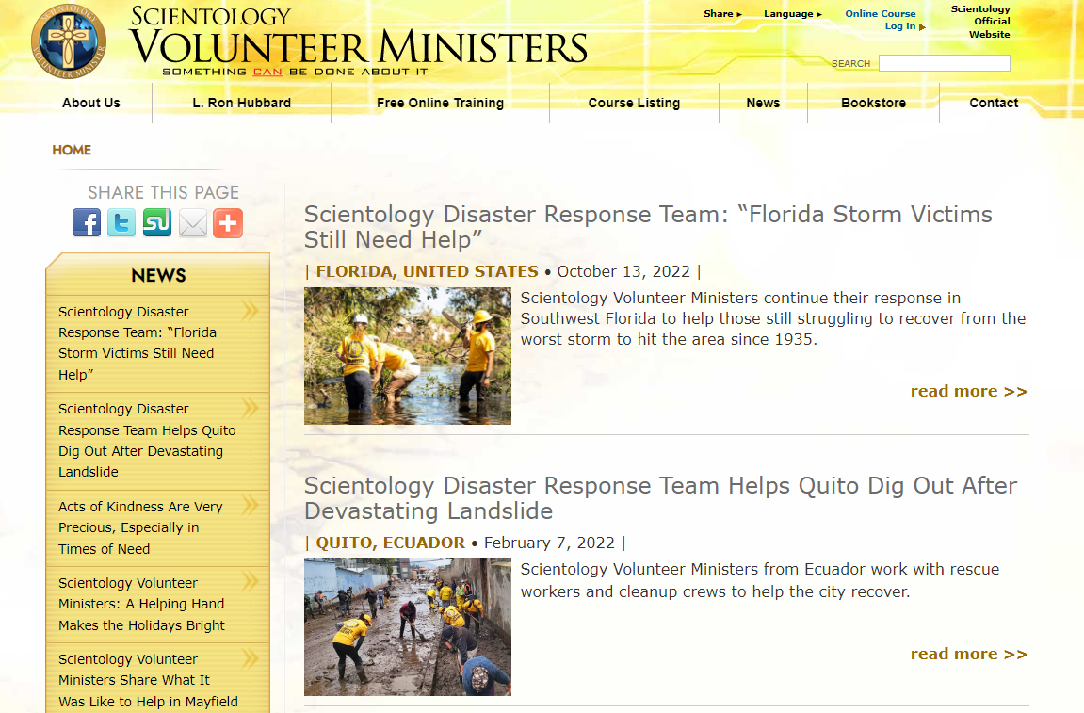The width and height of the screenshot is (1084, 713).
Task: Open the Contact menu item
Action: point(994,103)
